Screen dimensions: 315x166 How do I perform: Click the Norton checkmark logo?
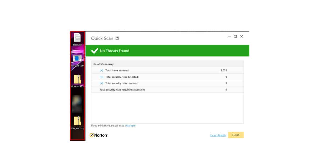[x=92, y=135]
